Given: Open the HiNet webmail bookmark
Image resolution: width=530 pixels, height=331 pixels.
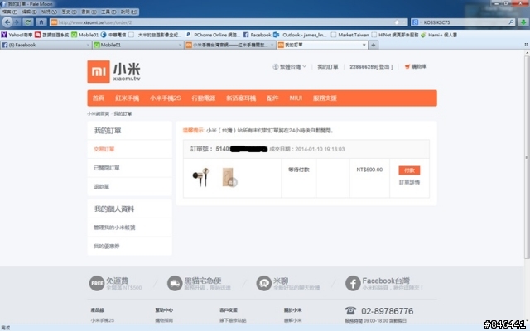Looking at the screenshot, I should [x=395, y=35].
